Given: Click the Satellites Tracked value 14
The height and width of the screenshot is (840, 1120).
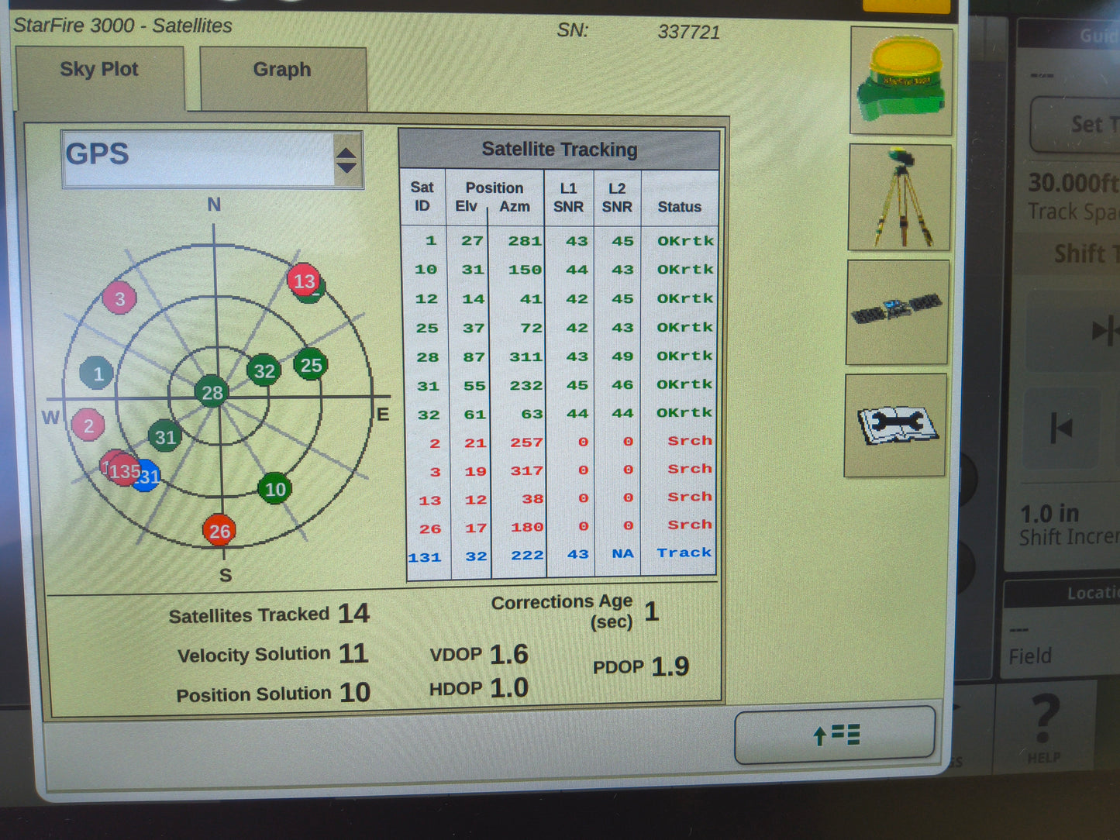Looking at the screenshot, I should (x=353, y=614).
